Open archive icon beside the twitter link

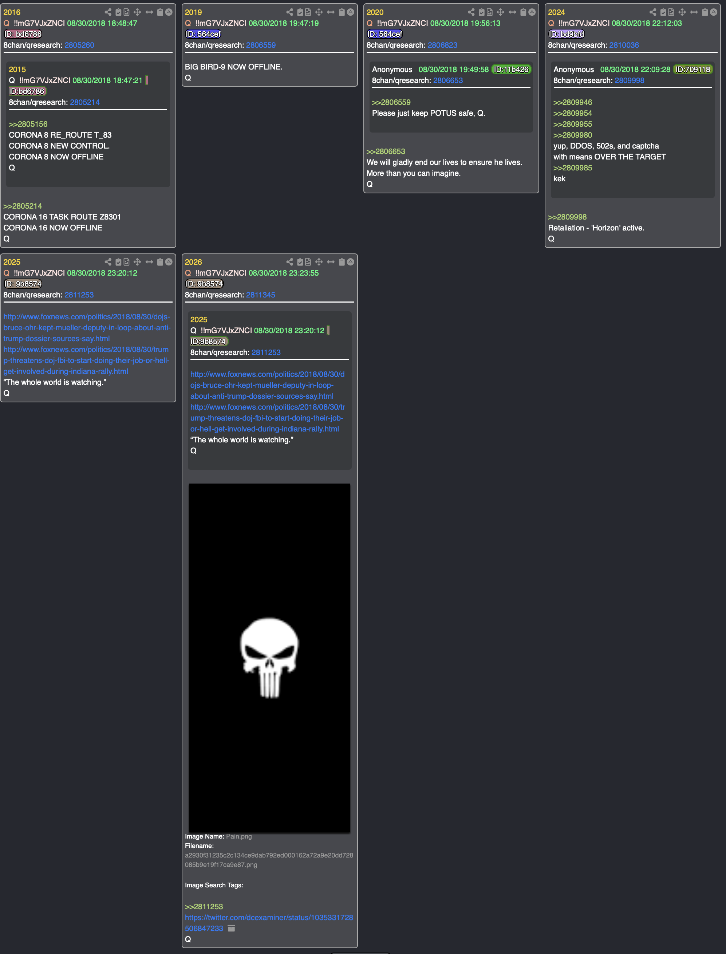tap(231, 928)
